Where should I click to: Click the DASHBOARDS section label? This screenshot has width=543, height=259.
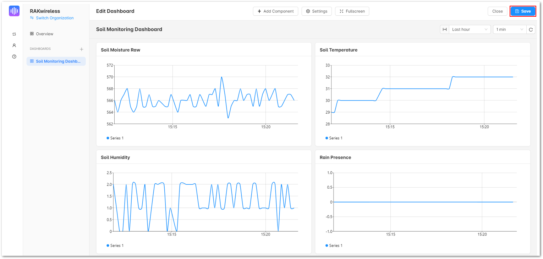[40, 49]
